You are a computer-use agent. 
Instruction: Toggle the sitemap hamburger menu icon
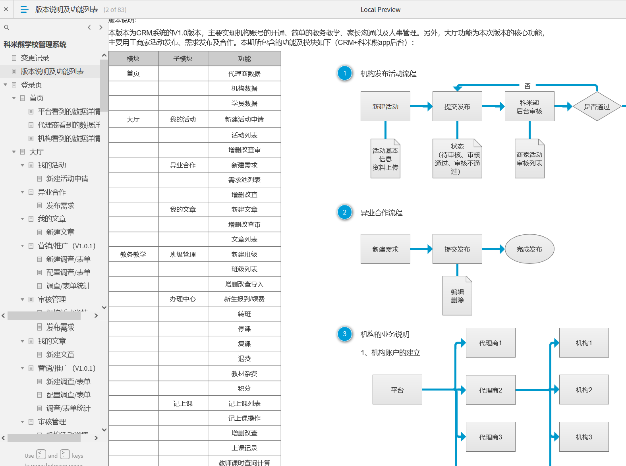pyautogui.click(x=24, y=9)
